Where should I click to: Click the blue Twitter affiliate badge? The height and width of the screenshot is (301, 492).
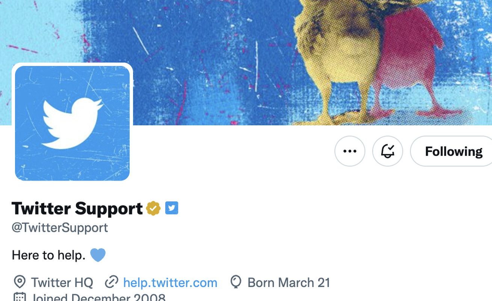click(172, 208)
